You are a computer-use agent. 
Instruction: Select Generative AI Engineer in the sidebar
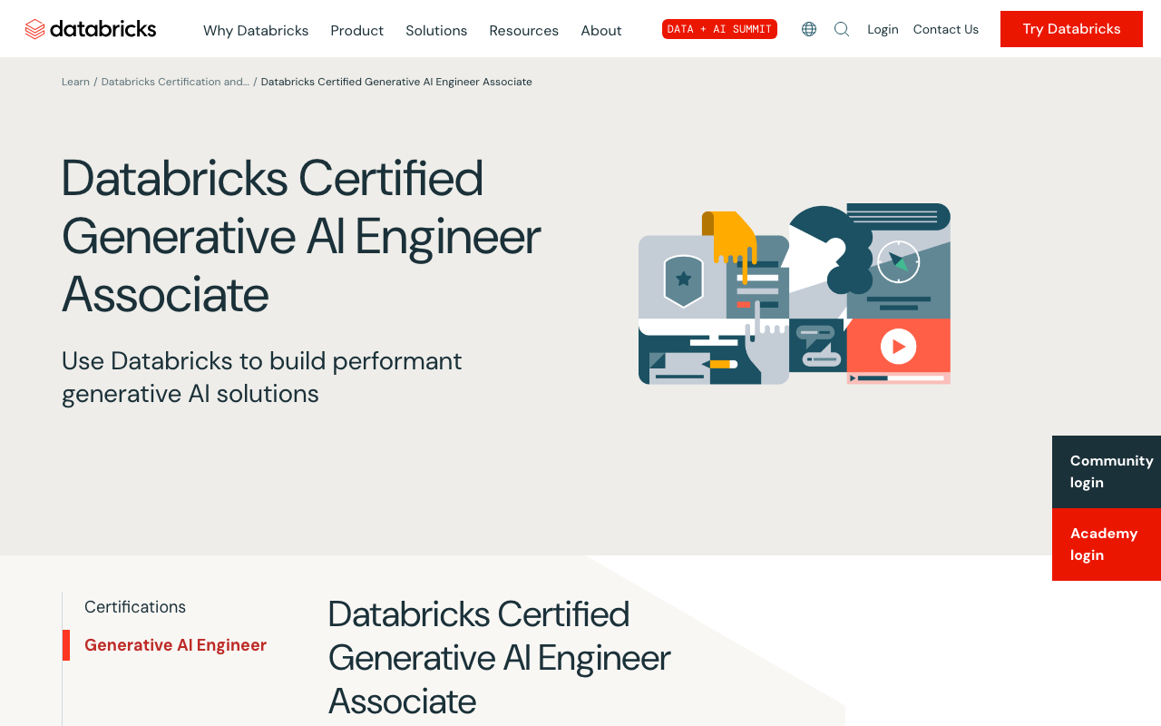[175, 644]
